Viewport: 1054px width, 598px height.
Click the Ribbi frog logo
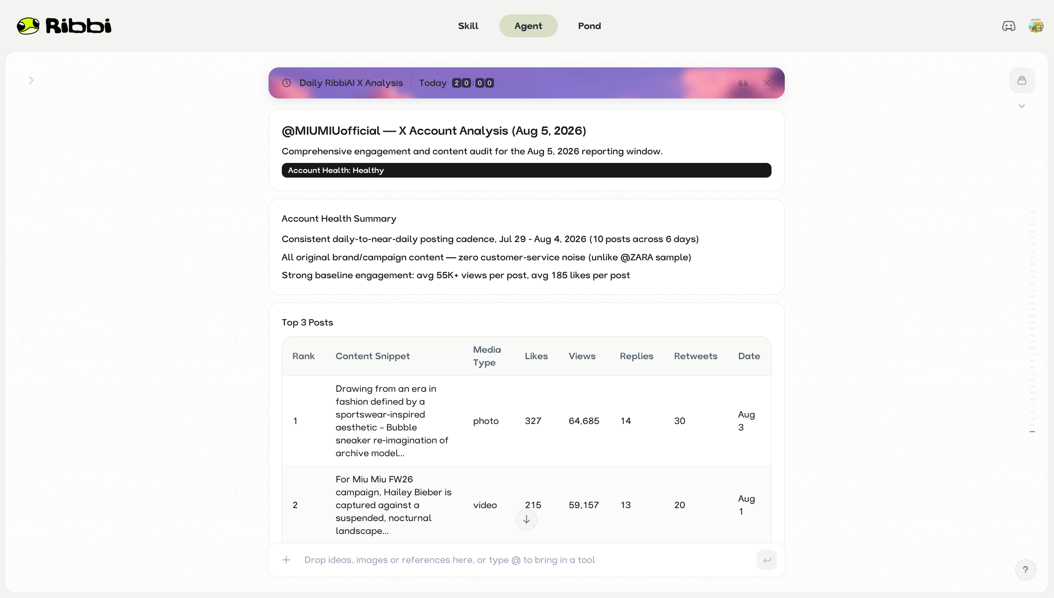(28, 26)
